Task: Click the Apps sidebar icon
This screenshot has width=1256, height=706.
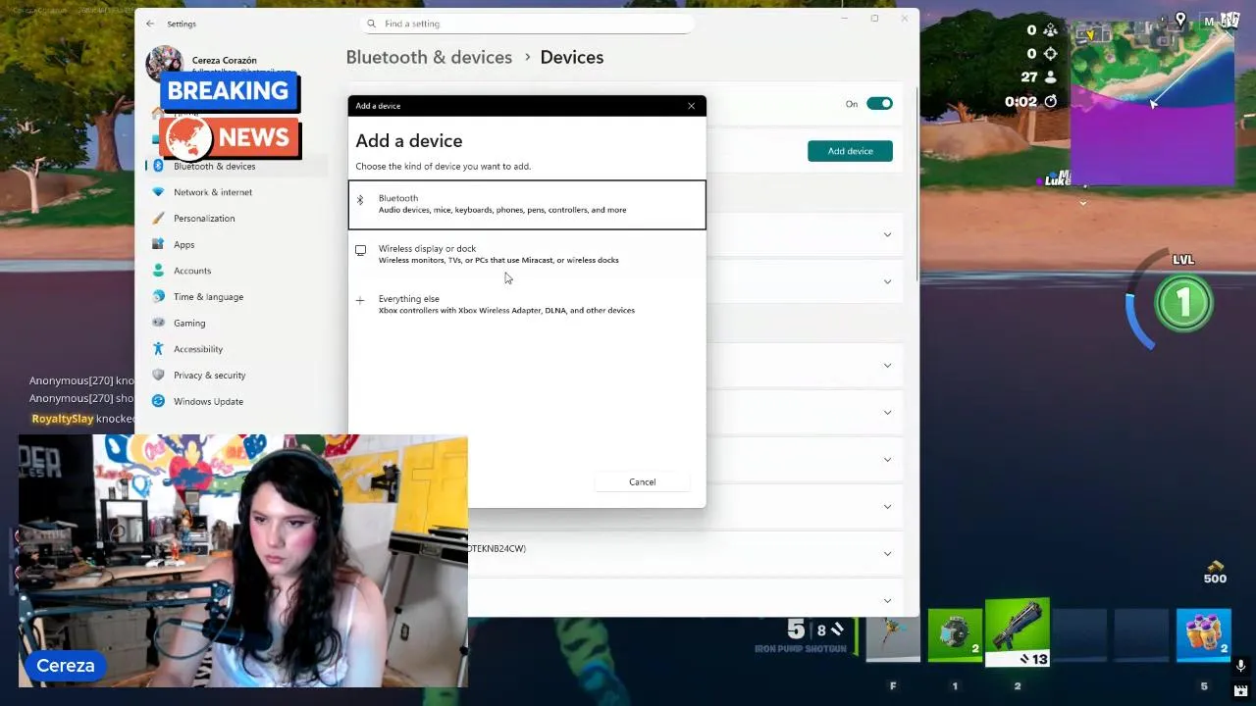Action: pos(158,244)
